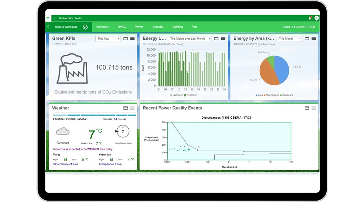Expand the This Year dropdown
The image size is (353, 202).
coord(108,39)
